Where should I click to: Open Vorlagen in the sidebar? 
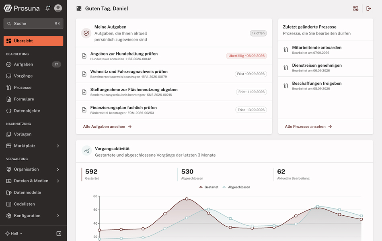(33, 134)
